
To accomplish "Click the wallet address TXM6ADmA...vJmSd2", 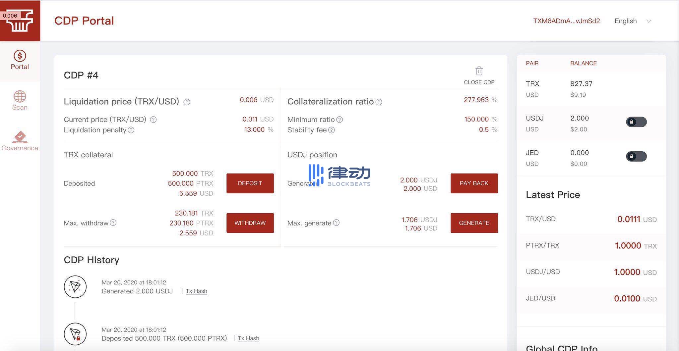I will pos(566,21).
